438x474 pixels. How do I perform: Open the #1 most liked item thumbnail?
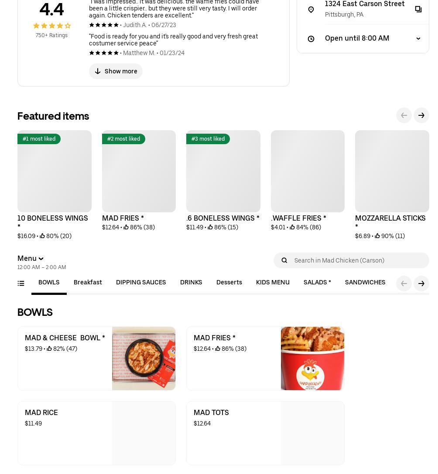pos(55,171)
